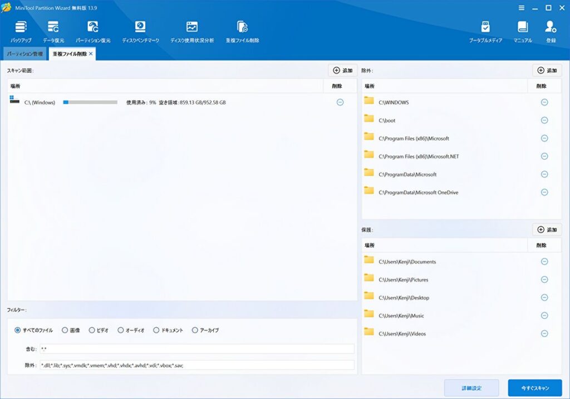Open the バックアップ backup tool
570x399 pixels.
(21, 32)
